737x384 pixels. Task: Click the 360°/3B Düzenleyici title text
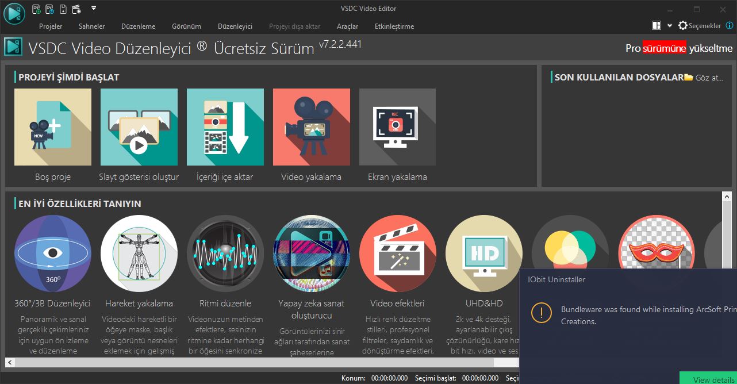coord(53,304)
